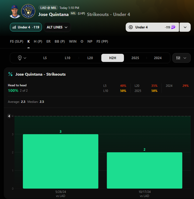Click the line value 4 marker on chart axis
This screenshot has height=199, width=194.
tap(9, 116)
